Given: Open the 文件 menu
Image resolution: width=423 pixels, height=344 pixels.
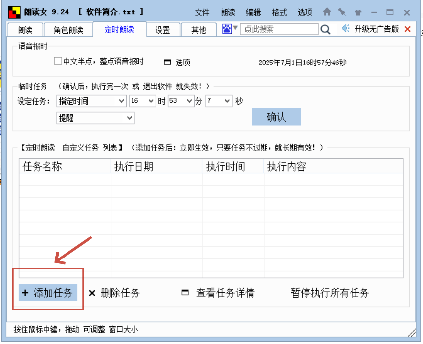Looking at the screenshot, I should 202,13.
